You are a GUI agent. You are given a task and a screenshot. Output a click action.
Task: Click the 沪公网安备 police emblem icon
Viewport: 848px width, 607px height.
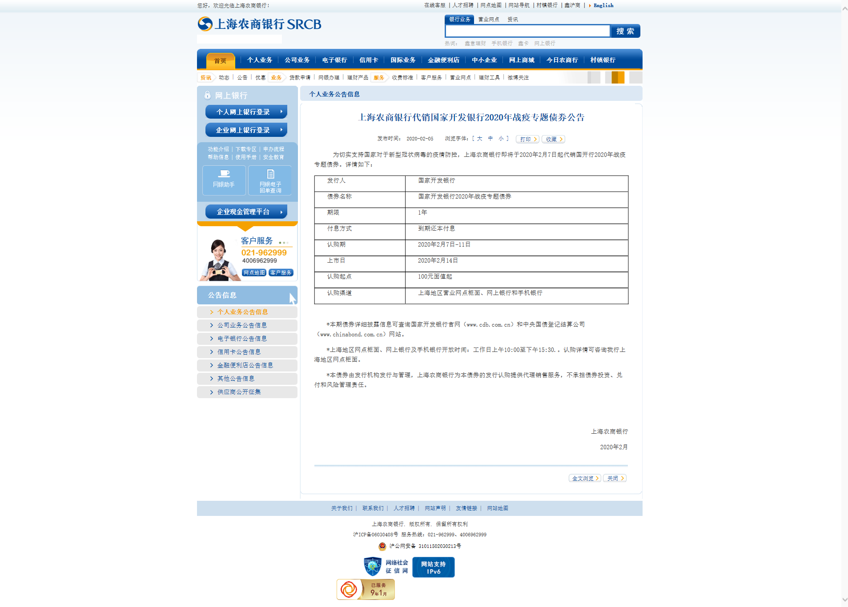click(382, 546)
